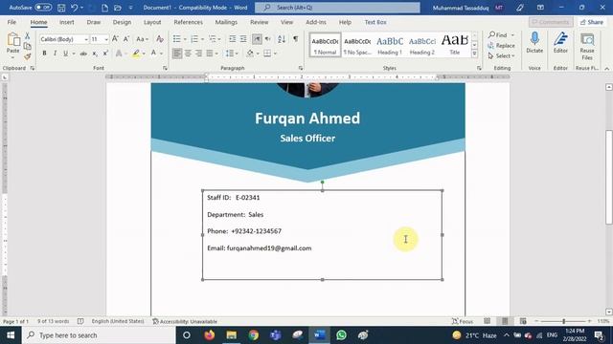
Task: Click the Share button
Action: click(592, 22)
